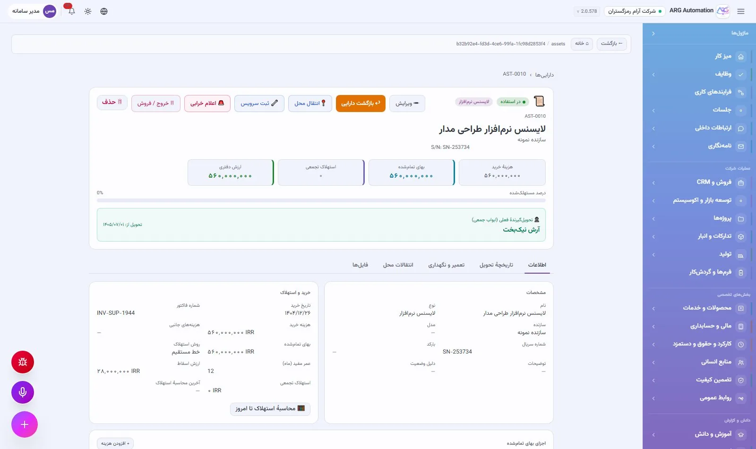Image resolution: width=756 pixels, height=449 pixels.
Task: Open the فرم‌ها و گردش‌کار clipboard icon
Action: (741, 273)
